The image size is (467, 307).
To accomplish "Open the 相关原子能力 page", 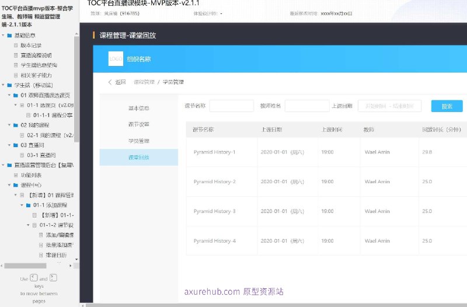I will 36,75.
